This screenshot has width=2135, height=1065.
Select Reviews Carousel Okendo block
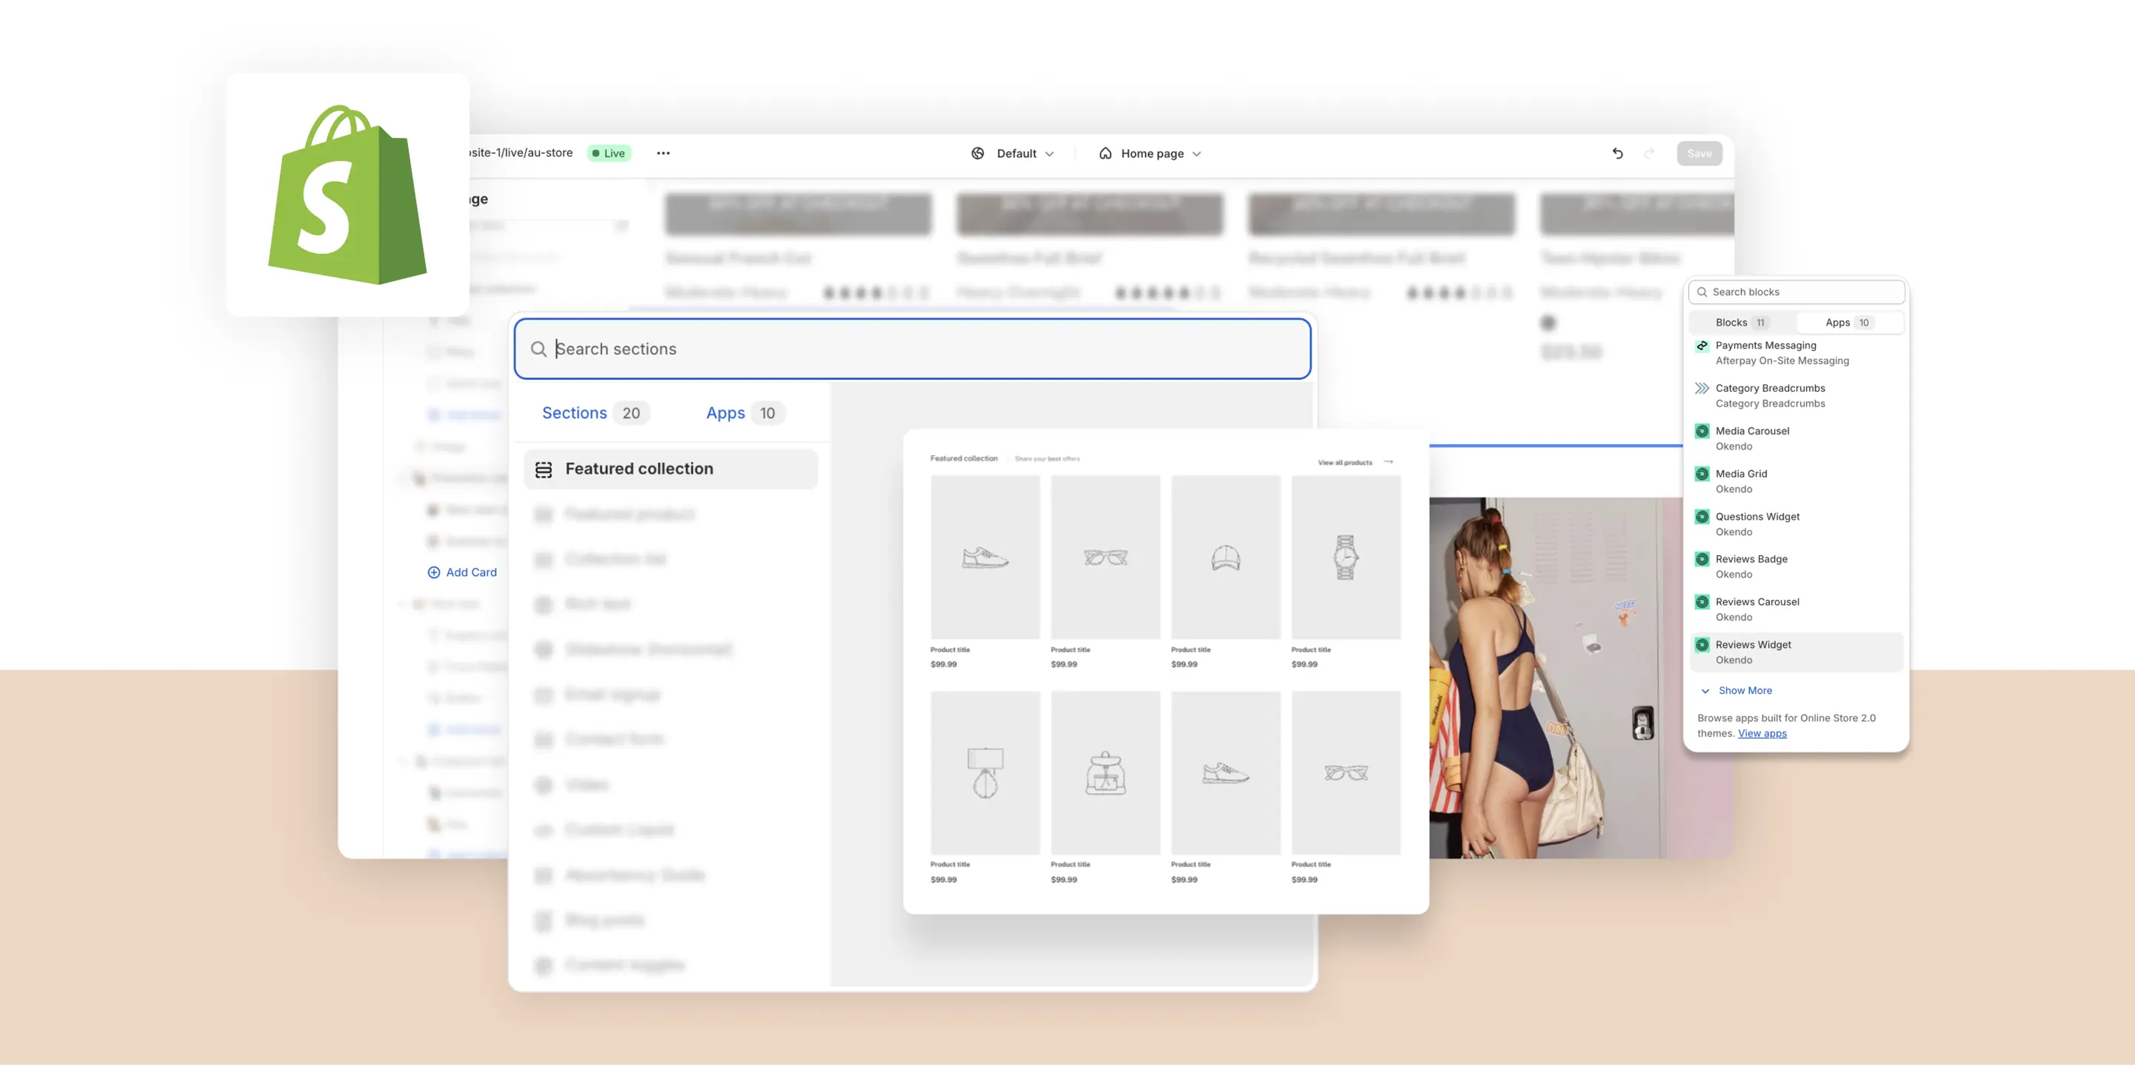tap(1796, 610)
